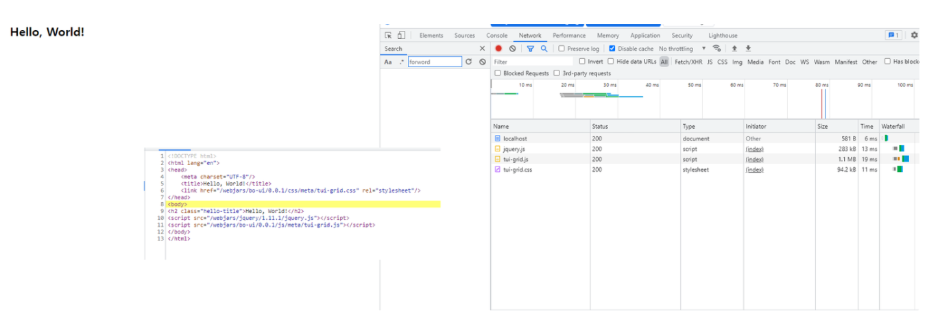940x322 pixels.
Task: Clear the network log
Action: tap(512, 49)
